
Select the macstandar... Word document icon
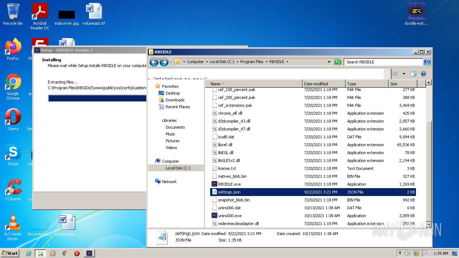pos(67,225)
